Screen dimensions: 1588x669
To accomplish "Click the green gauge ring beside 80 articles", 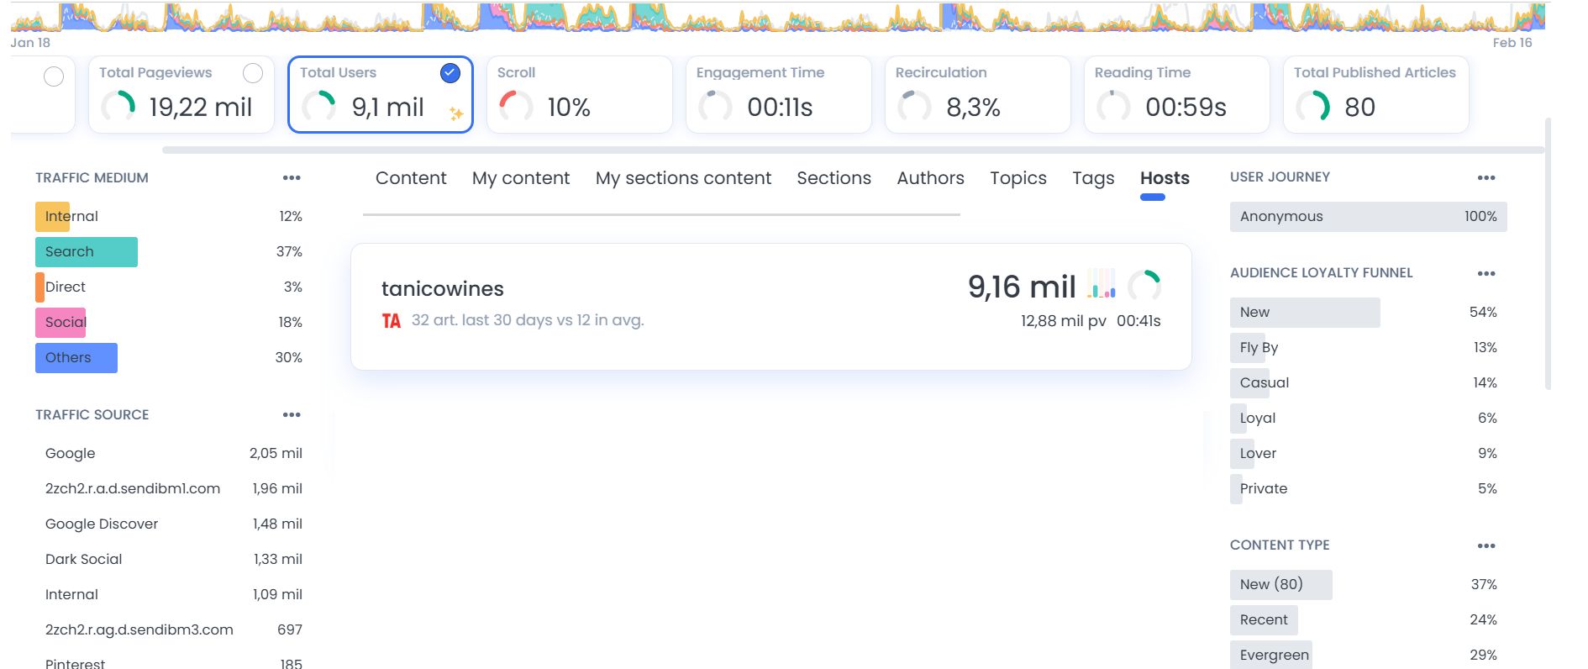I will pyautogui.click(x=1313, y=107).
